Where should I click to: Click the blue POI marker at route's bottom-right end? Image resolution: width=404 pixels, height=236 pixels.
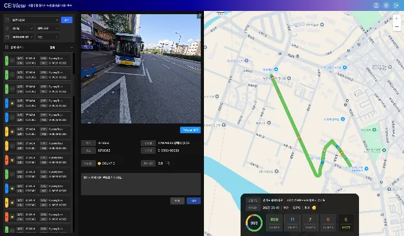(366, 168)
